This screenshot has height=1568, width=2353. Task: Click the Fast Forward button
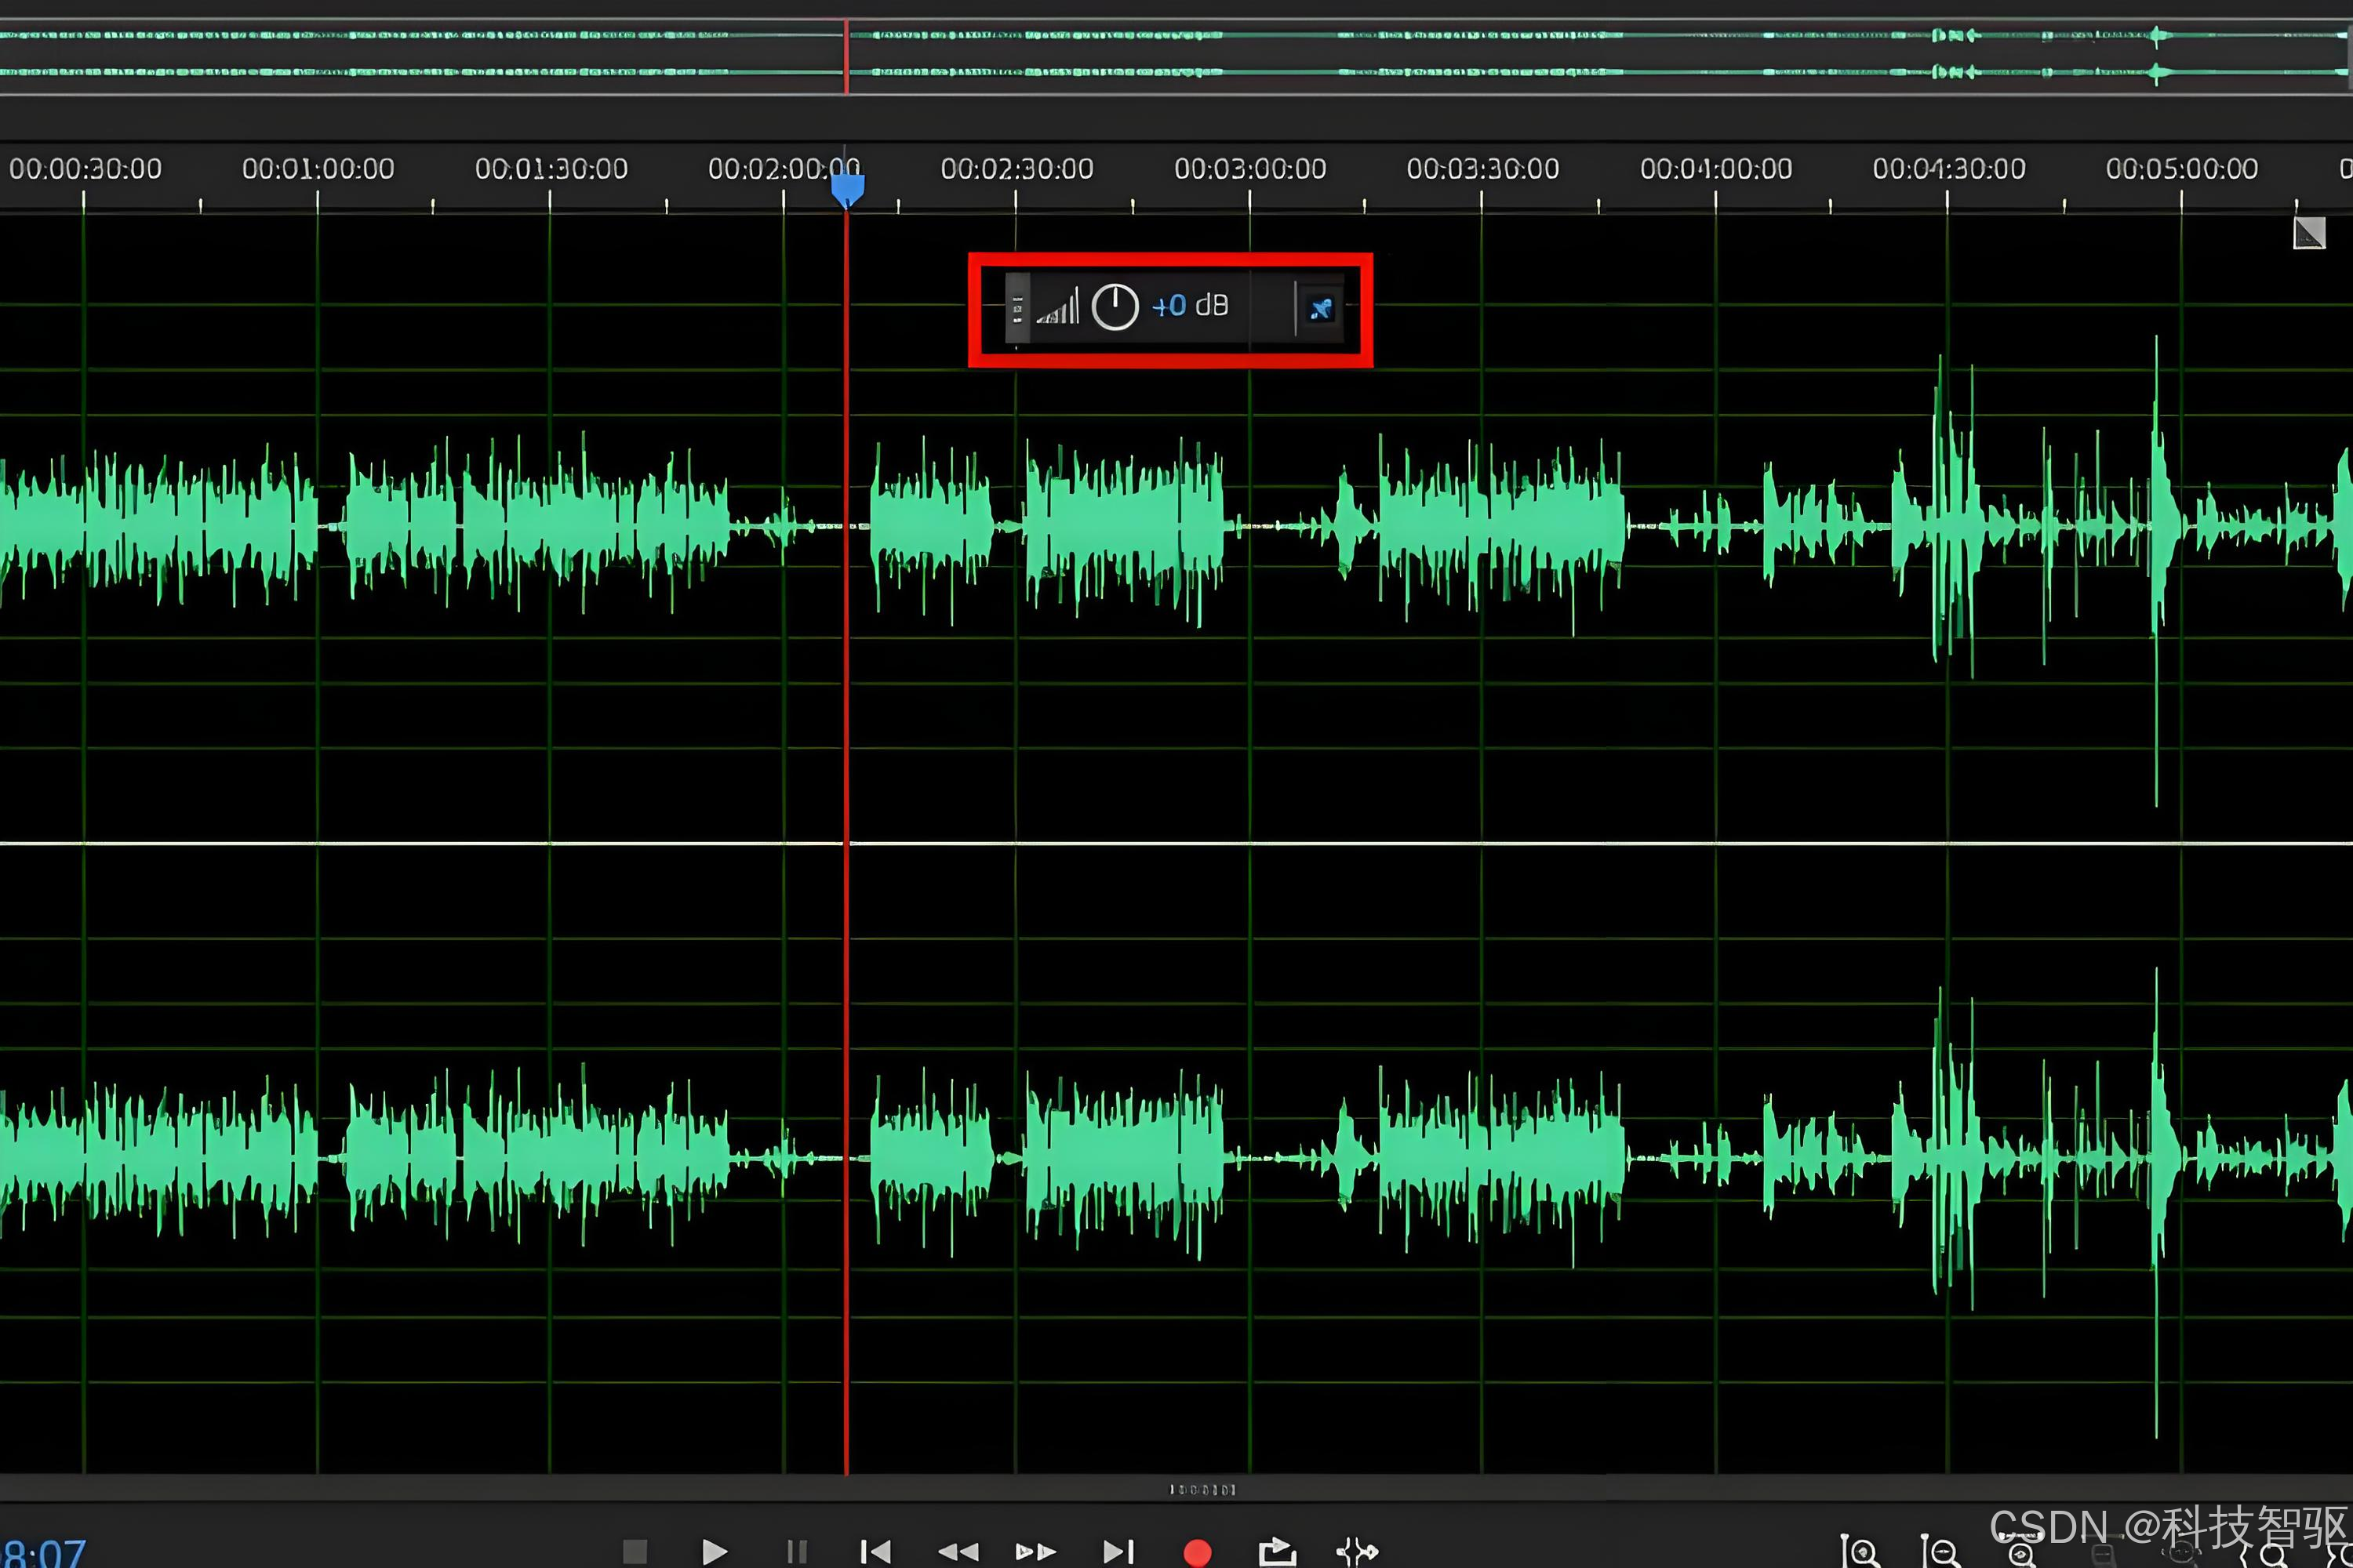[1035, 1551]
